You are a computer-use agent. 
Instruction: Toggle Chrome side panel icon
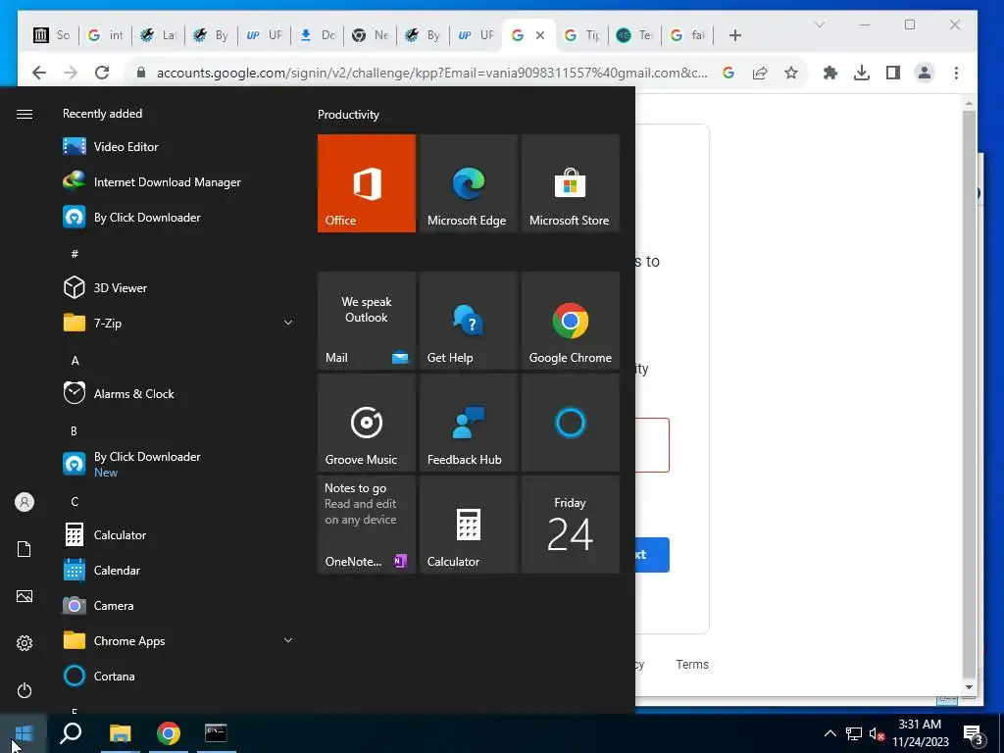893,73
